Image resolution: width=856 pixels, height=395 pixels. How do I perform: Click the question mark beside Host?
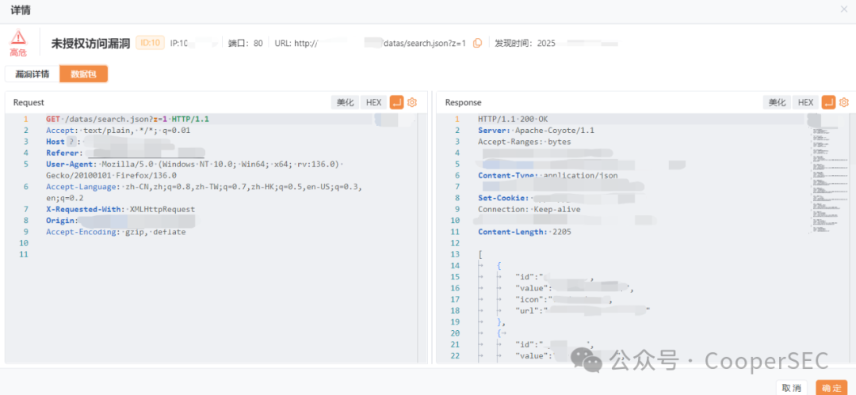tap(72, 142)
